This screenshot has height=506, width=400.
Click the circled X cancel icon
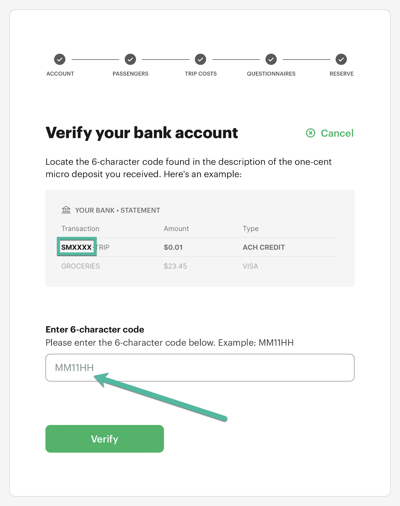[x=311, y=133]
